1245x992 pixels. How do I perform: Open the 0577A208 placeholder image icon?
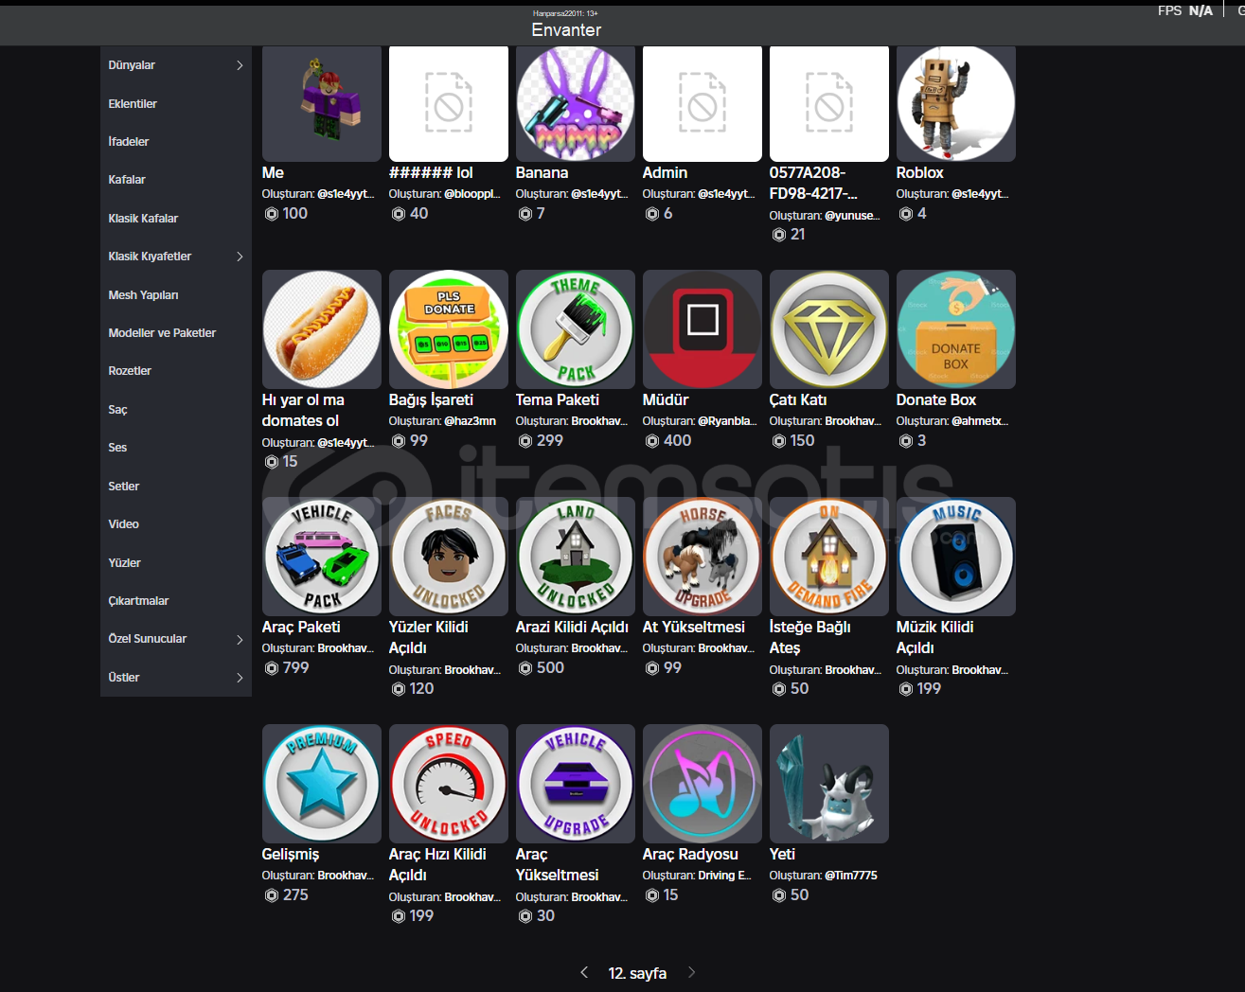click(x=828, y=103)
